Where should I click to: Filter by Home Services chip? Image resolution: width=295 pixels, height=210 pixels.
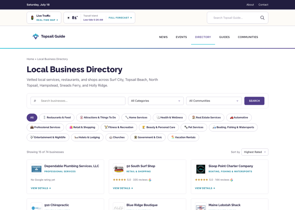(136, 118)
